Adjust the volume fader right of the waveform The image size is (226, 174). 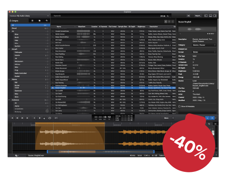tap(213, 133)
